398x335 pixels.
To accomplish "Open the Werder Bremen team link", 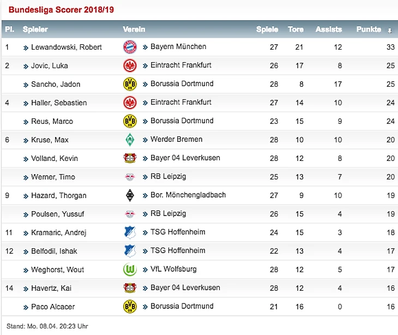I will click(176, 139).
